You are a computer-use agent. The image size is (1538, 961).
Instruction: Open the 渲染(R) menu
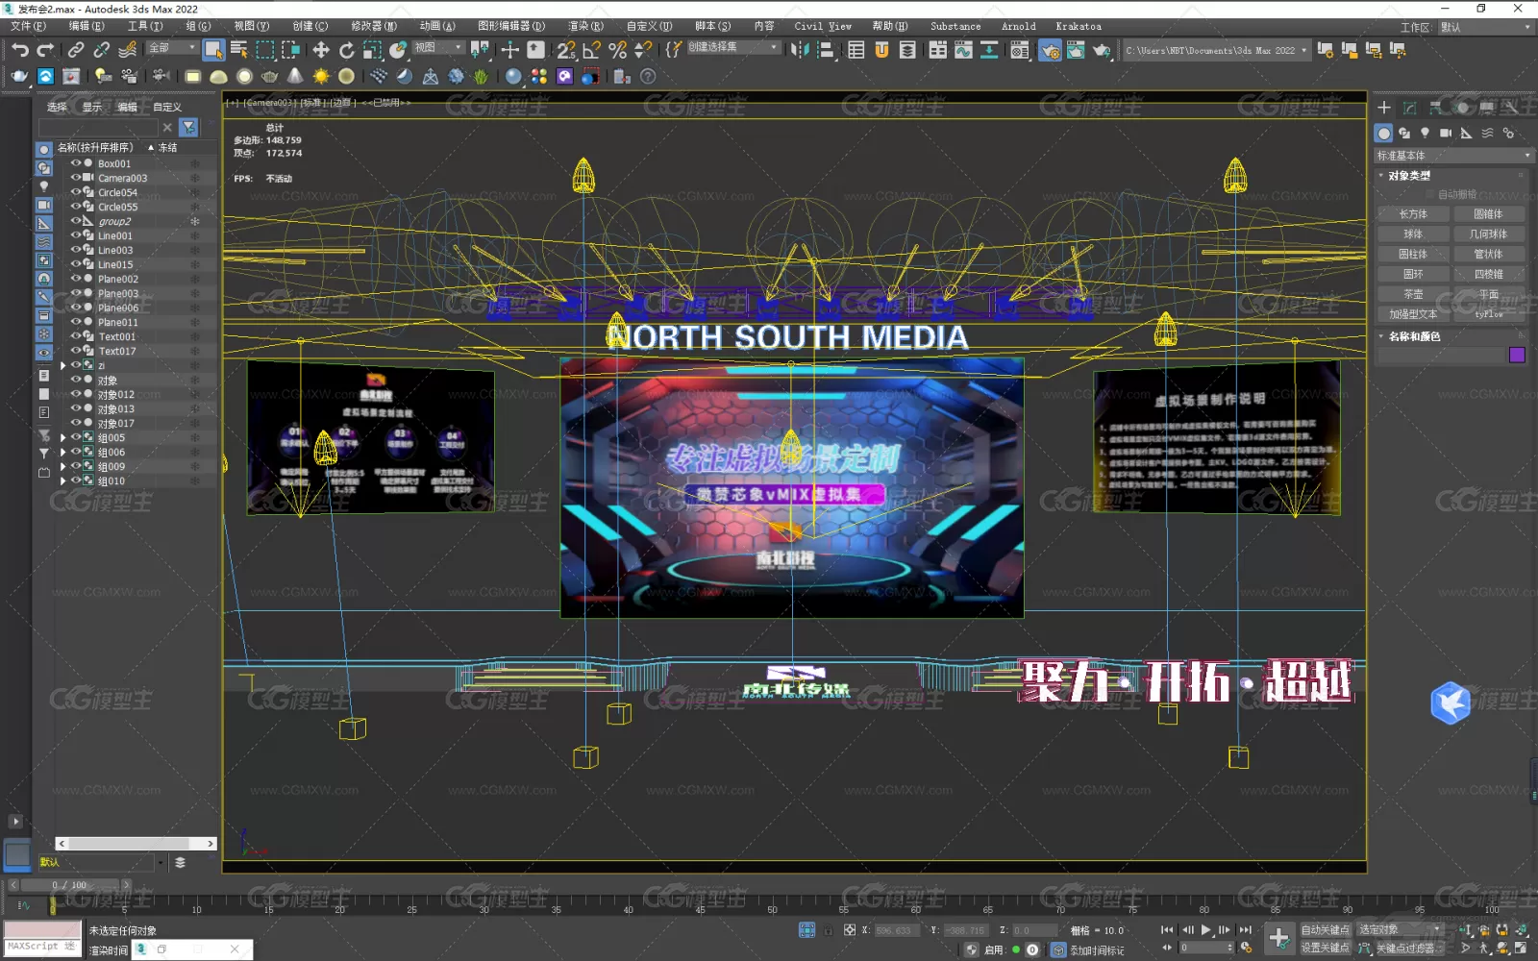tap(585, 26)
